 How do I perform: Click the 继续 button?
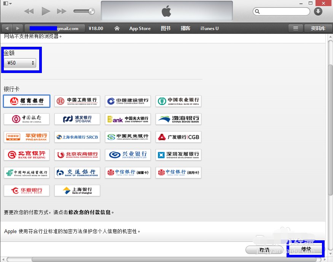pyautogui.click(x=305, y=249)
